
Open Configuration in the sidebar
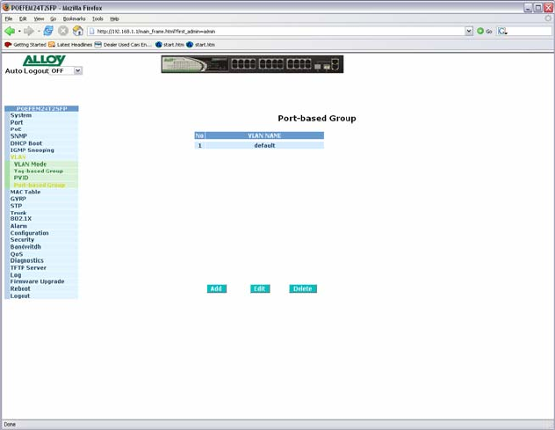29,233
